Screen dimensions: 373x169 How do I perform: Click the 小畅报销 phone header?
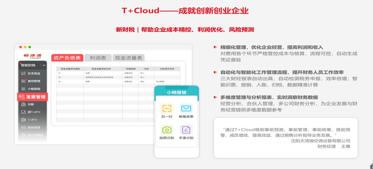coord(176,93)
